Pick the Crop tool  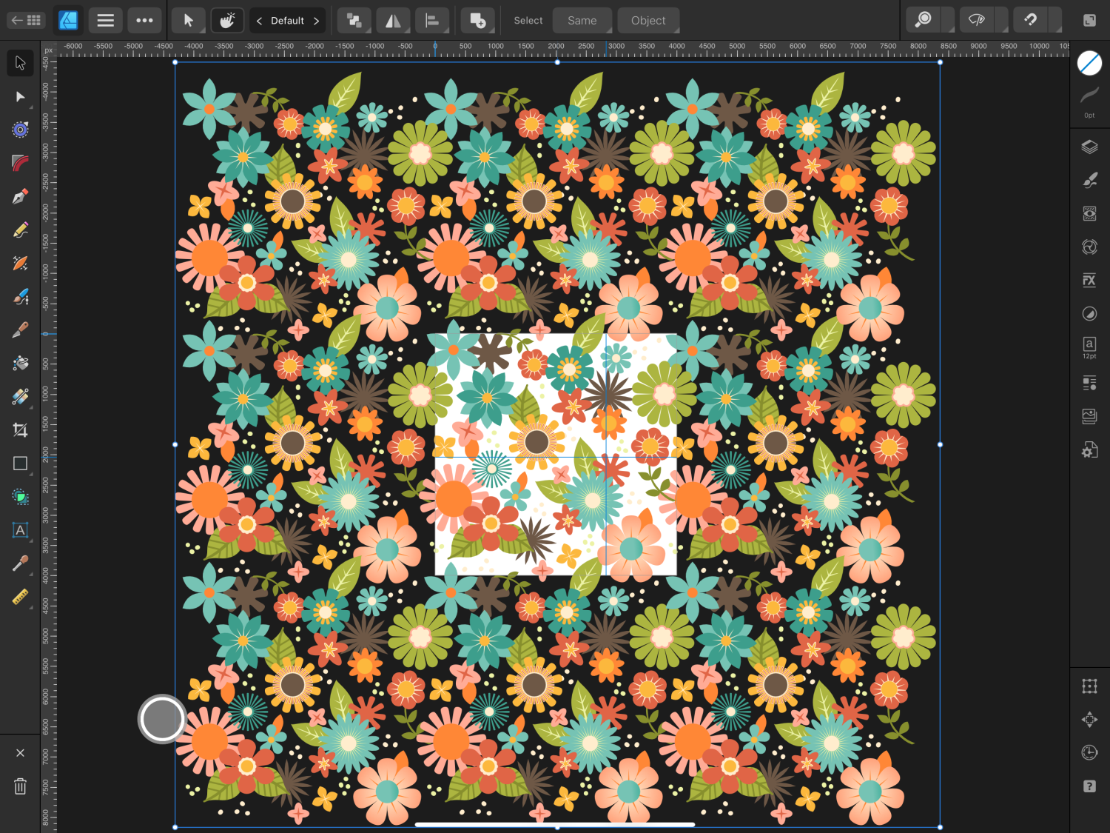click(20, 430)
